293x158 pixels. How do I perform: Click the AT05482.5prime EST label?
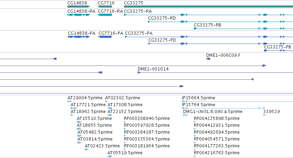coord(95,132)
